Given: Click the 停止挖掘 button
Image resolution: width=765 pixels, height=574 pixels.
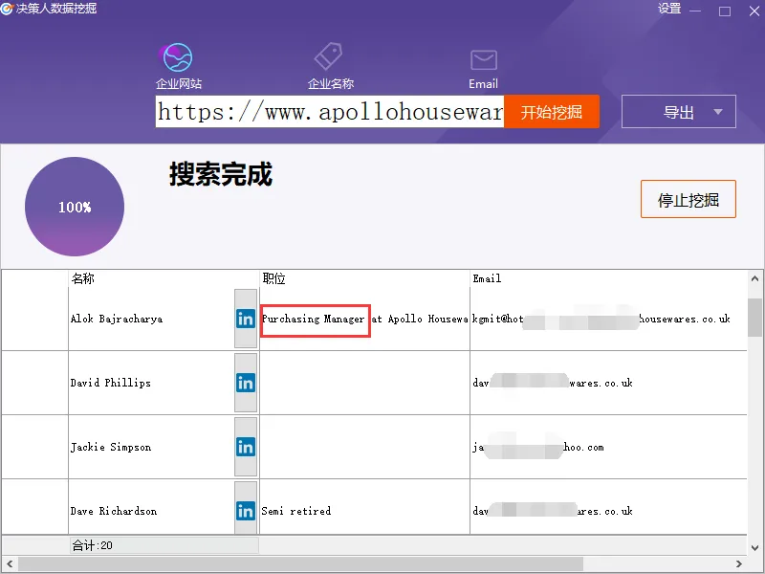Looking at the screenshot, I should coord(688,199).
